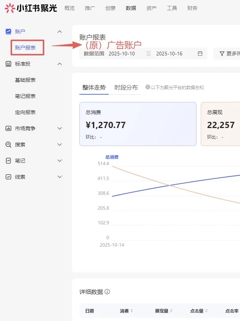Select the 总消费 metric card

point(138,124)
